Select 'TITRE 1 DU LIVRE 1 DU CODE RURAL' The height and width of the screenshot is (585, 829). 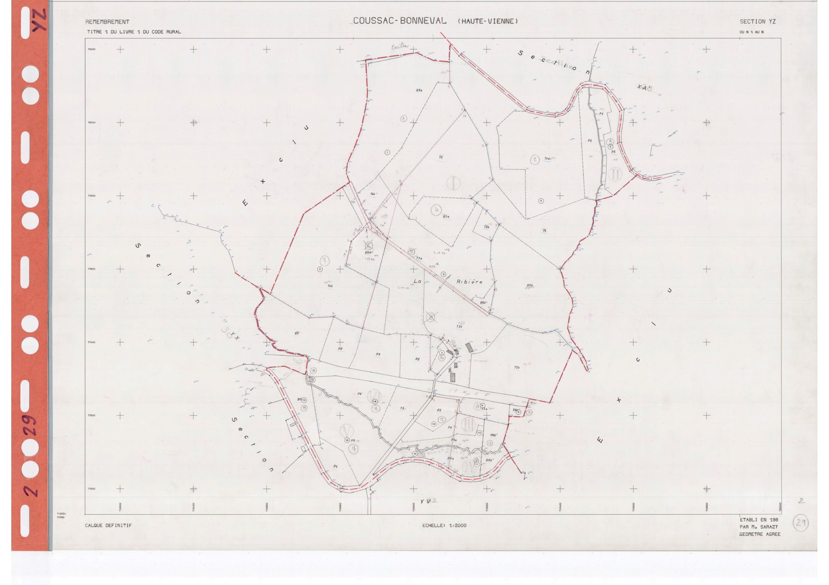134,32
